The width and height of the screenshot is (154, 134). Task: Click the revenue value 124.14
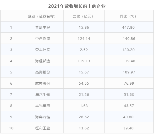tap(84, 39)
